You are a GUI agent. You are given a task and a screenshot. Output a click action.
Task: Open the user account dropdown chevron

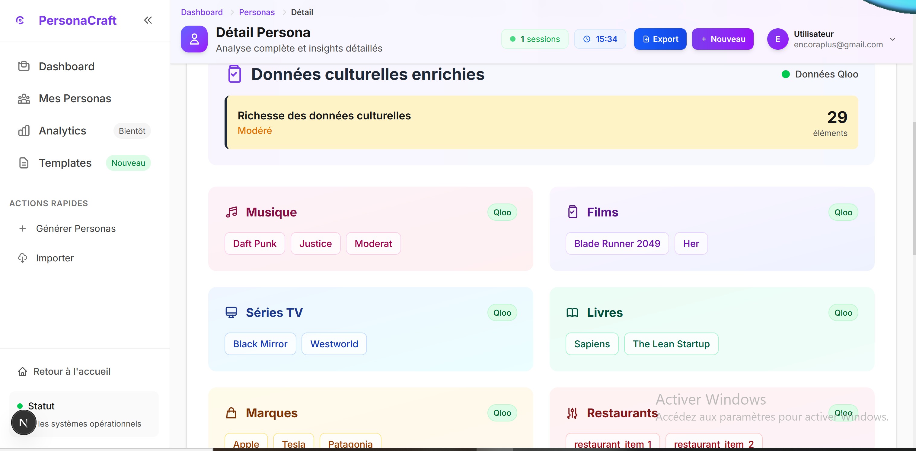(892, 39)
